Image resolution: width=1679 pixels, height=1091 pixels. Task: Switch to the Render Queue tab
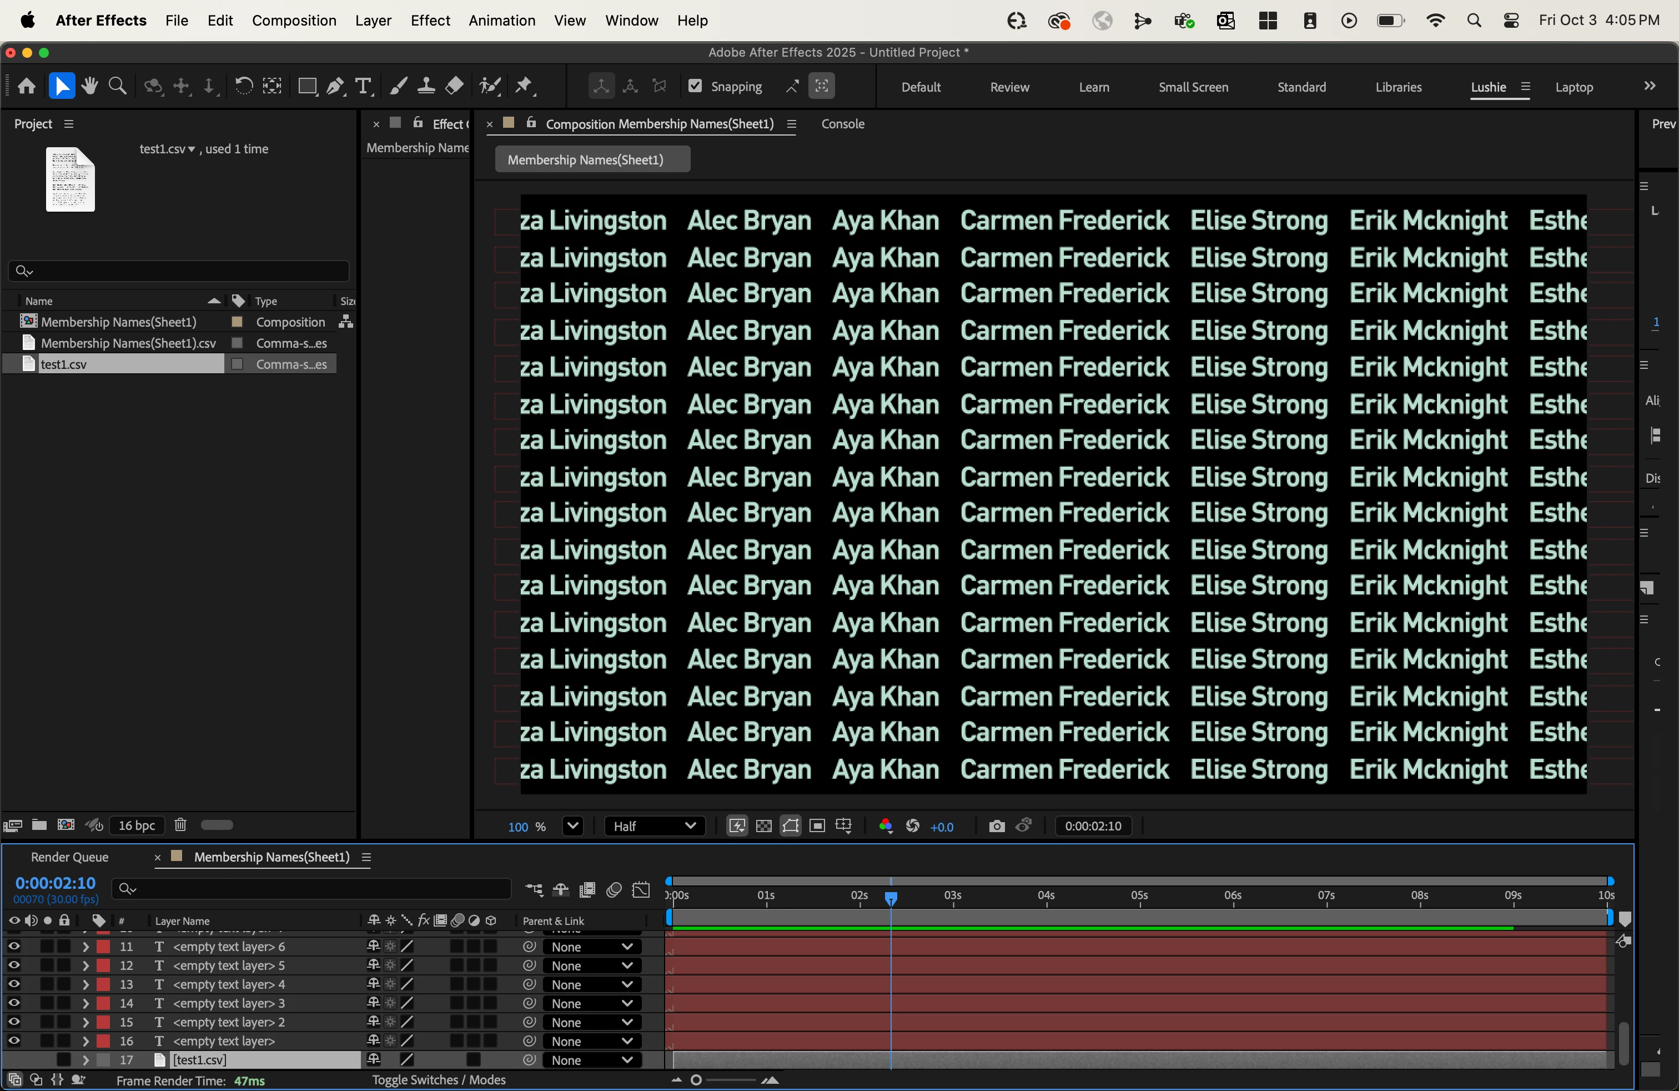click(69, 857)
